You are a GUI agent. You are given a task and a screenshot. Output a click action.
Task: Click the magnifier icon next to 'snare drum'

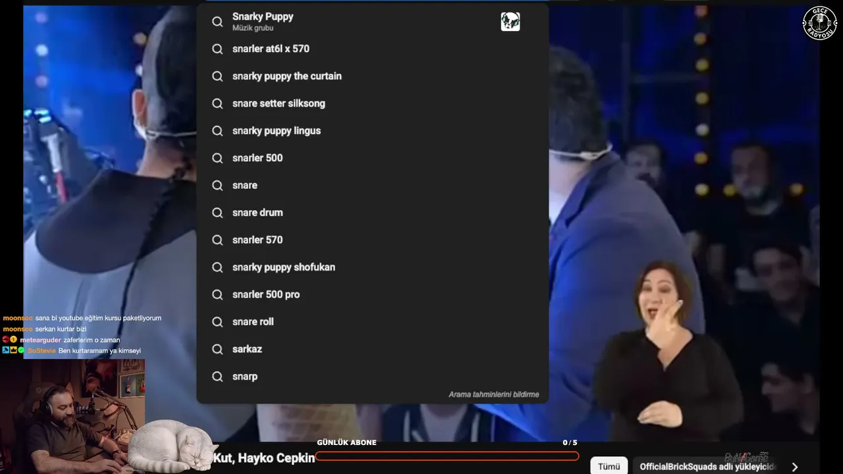[x=217, y=213]
